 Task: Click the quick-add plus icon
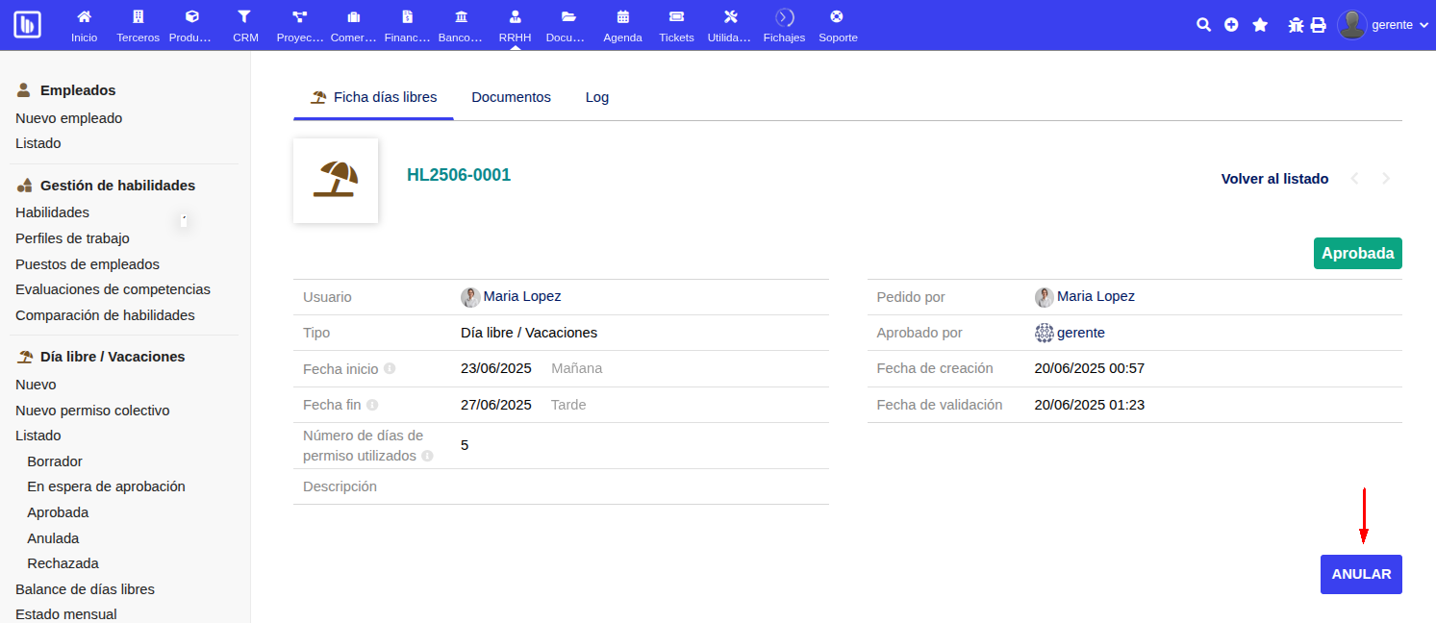click(x=1231, y=24)
